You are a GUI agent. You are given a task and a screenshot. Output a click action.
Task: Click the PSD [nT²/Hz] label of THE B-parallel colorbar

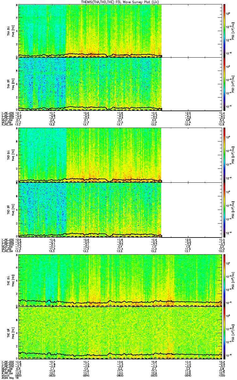233,333
